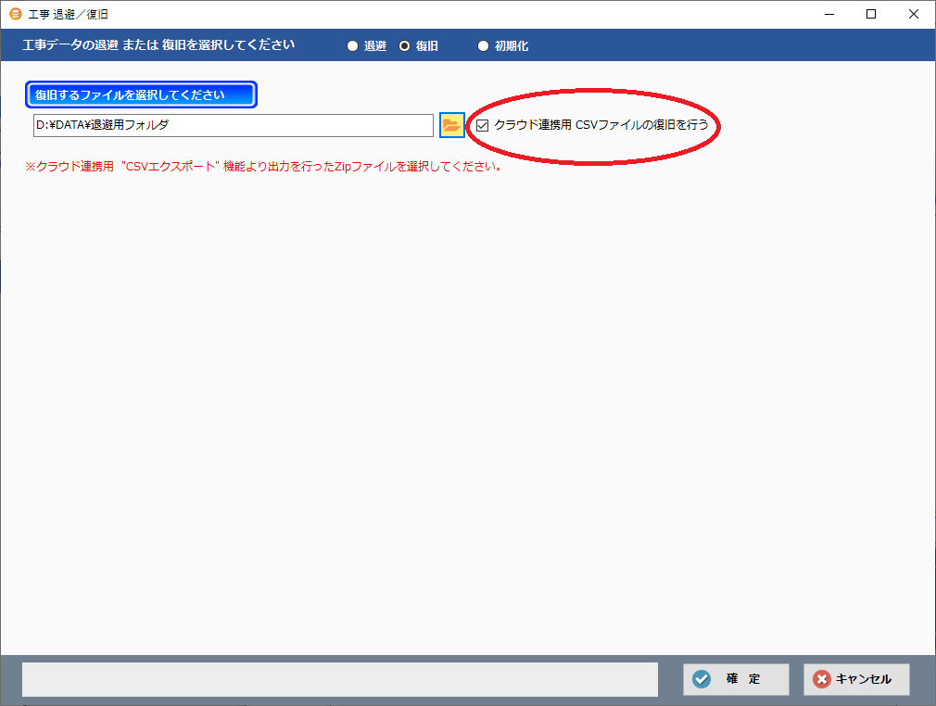Choose the 初期化 radio option
Screen dimensions: 936x706
(483, 46)
